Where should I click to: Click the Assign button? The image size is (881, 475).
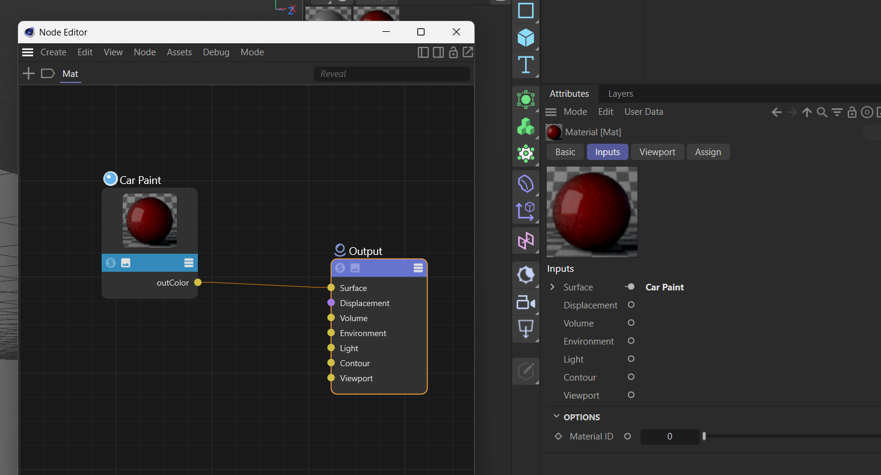click(708, 152)
